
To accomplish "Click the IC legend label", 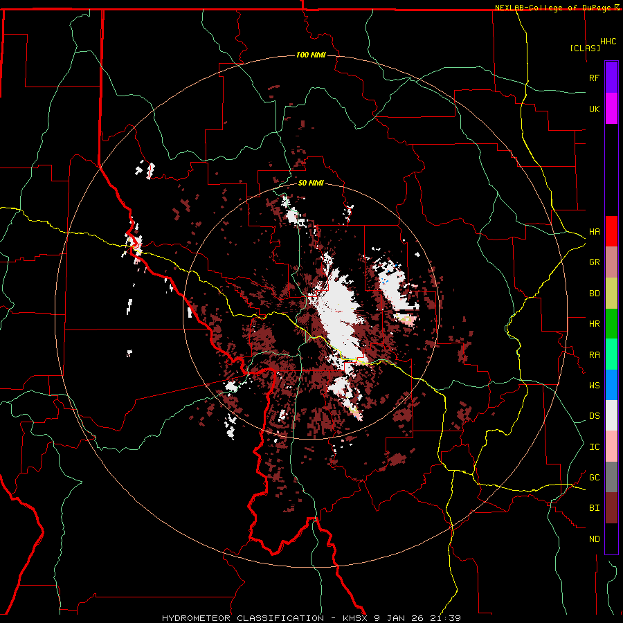I will [x=594, y=447].
